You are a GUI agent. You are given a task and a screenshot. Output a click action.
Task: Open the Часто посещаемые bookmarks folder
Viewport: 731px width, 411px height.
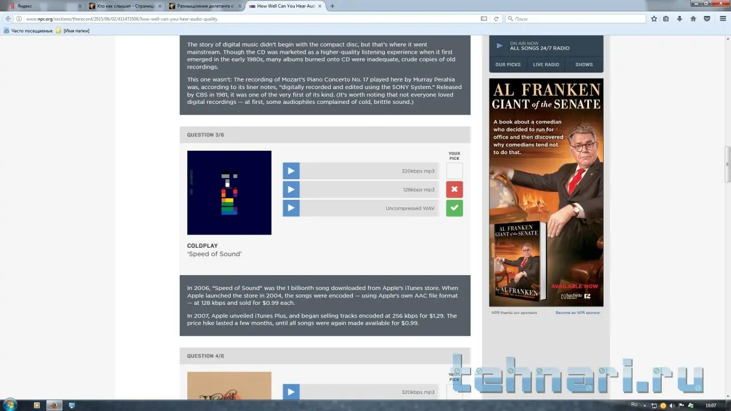29,31
